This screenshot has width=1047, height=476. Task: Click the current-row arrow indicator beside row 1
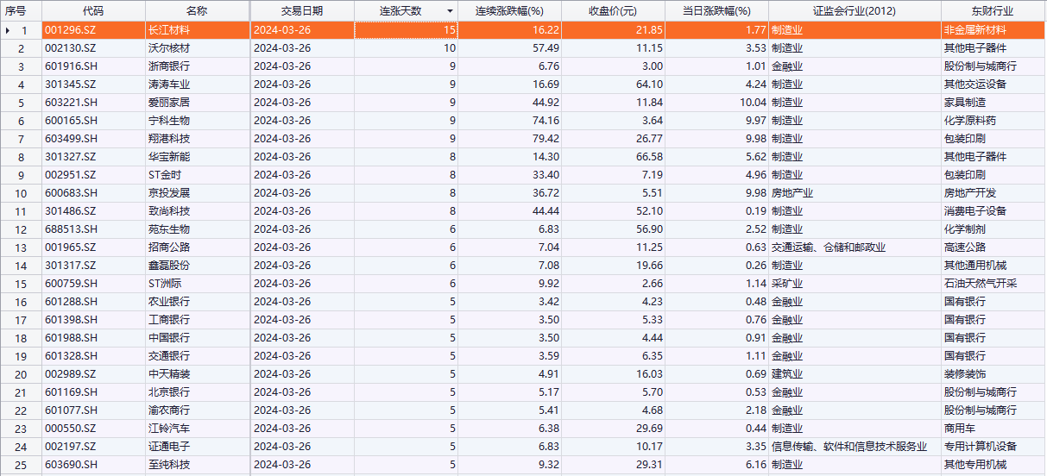pyautogui.click(x=9, y=30)
